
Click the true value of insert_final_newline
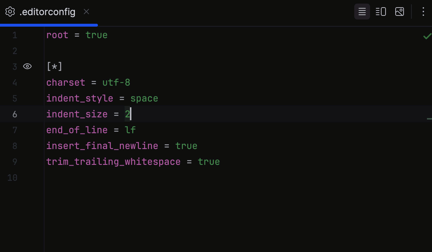pyautogui.click(x=186, y=146)
